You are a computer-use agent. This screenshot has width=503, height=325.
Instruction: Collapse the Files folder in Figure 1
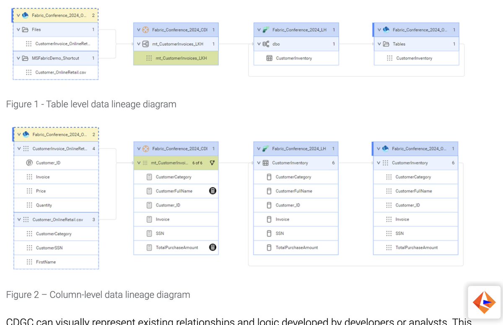(x=18, y=30)
